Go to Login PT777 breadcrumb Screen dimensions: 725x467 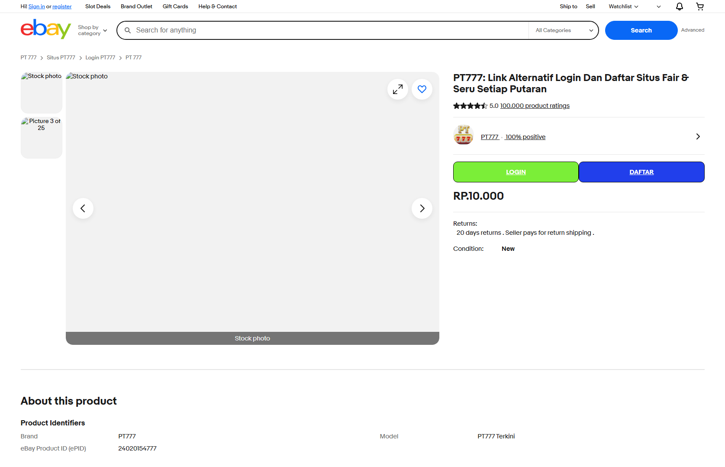click(100, 58)
